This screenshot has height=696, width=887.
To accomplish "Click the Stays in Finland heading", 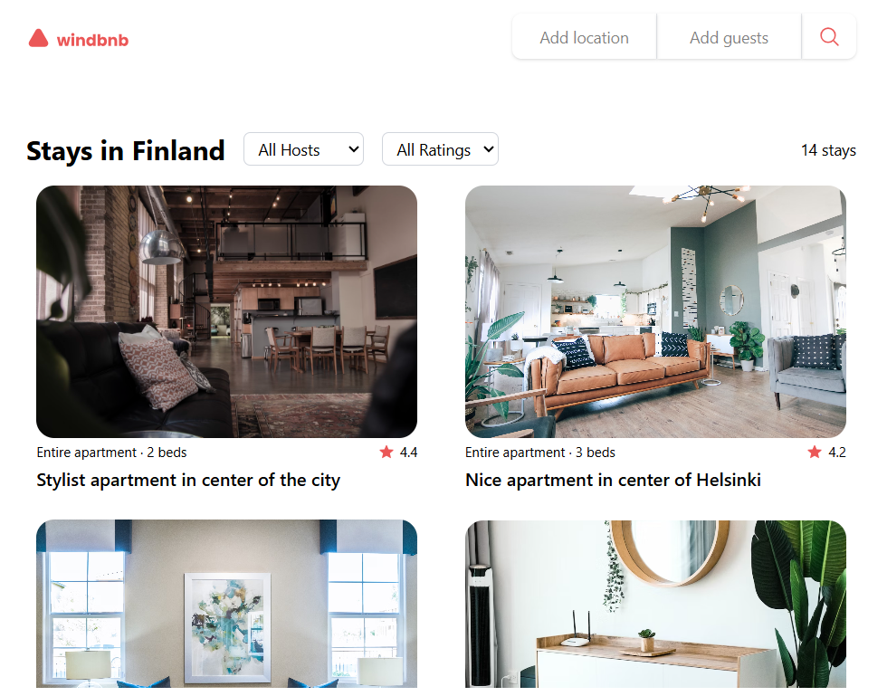I will 126,151.
